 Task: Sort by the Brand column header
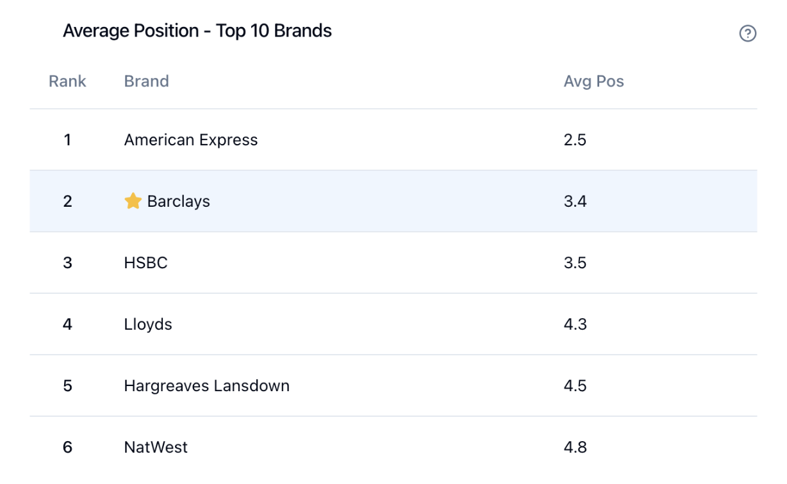coord(147,81)
